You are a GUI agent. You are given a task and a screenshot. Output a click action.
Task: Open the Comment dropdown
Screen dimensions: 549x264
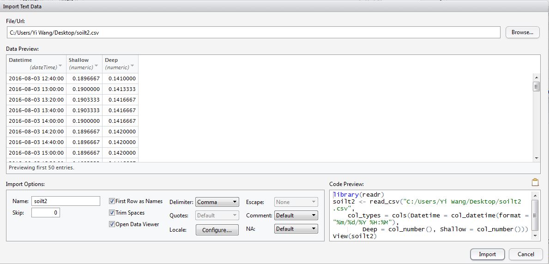296,216
